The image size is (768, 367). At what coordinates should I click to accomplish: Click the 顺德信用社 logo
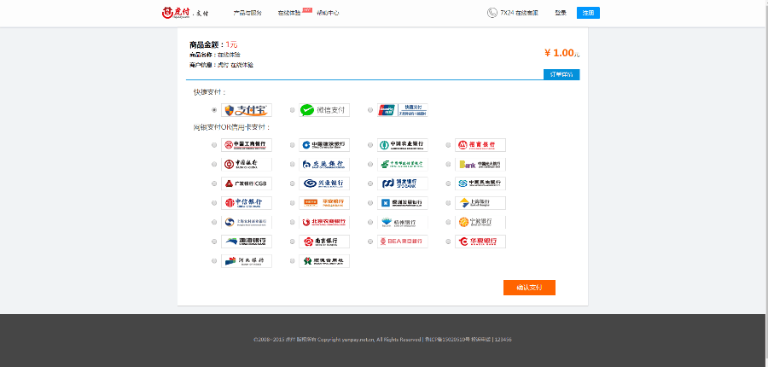[x=324, y=261]
